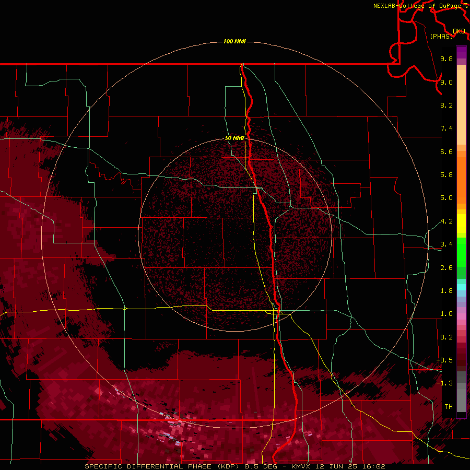Viewport: 470px width, 470px height.
Task: Click the 9.0 value on the color scale
Action: click(446, 82)
